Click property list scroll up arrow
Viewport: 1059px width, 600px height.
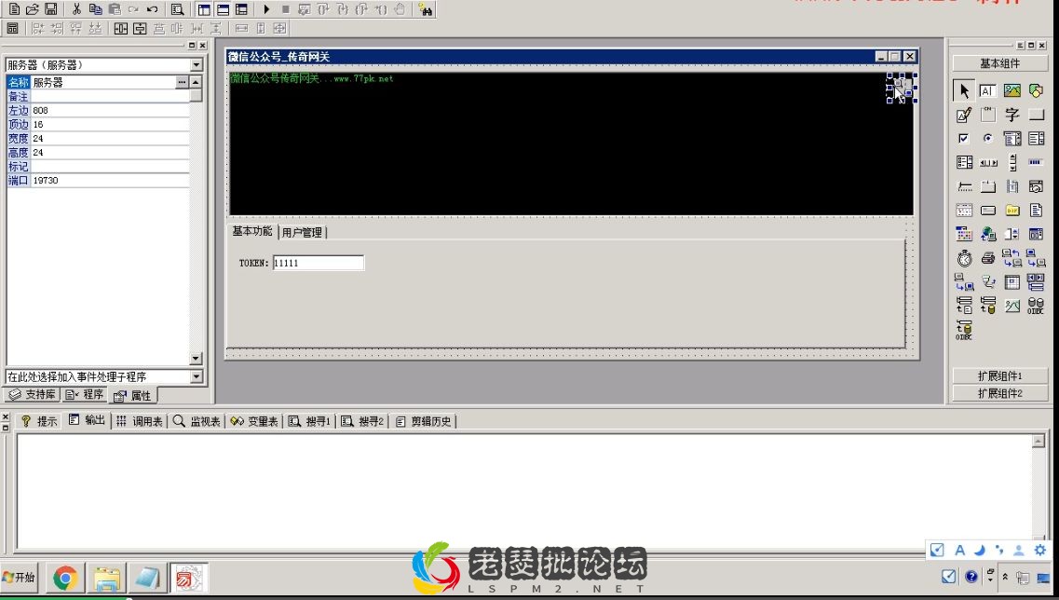tap(196, 82)
